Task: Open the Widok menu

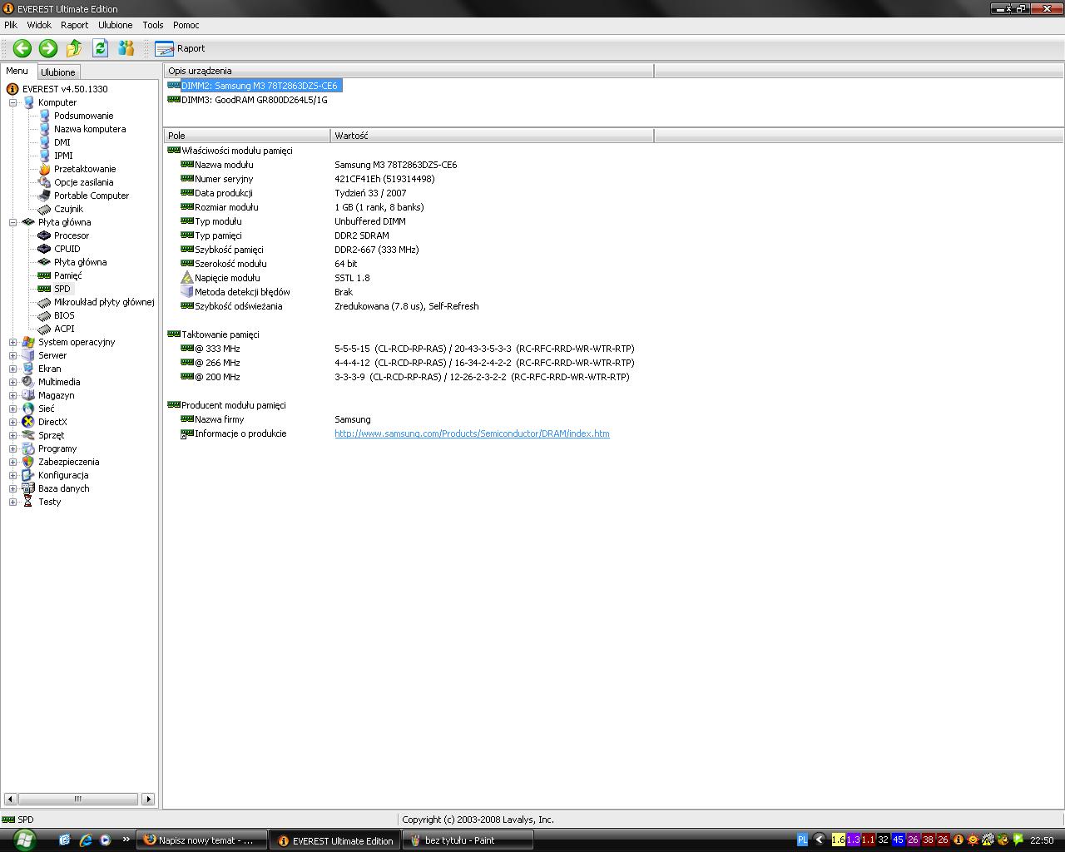Action: pos(39,25)
